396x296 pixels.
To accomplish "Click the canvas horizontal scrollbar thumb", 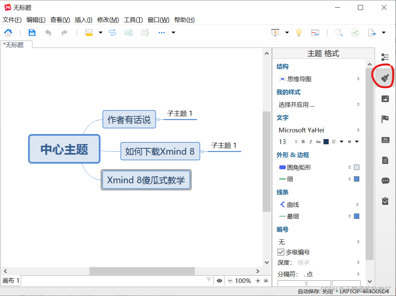I will click(142, 271).
